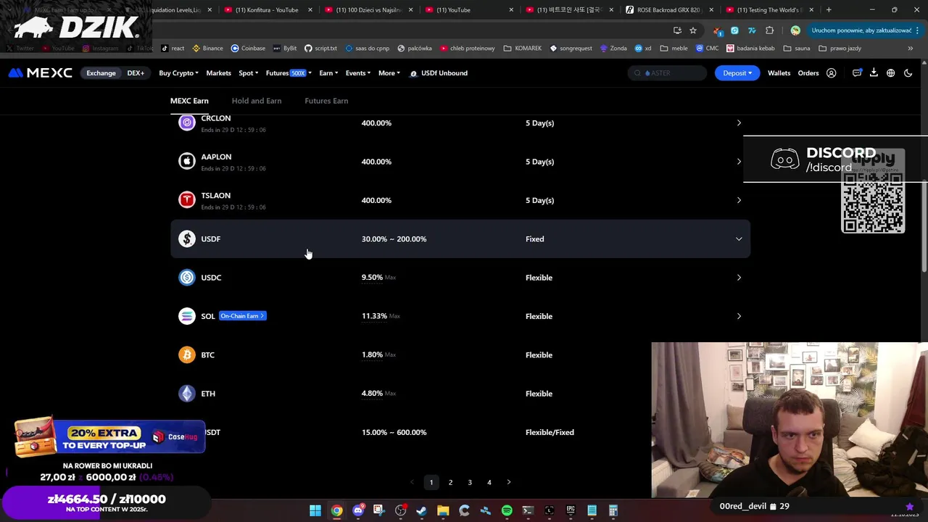Open the Binance bookmark
928x522 pixels.
coord(207,49)
